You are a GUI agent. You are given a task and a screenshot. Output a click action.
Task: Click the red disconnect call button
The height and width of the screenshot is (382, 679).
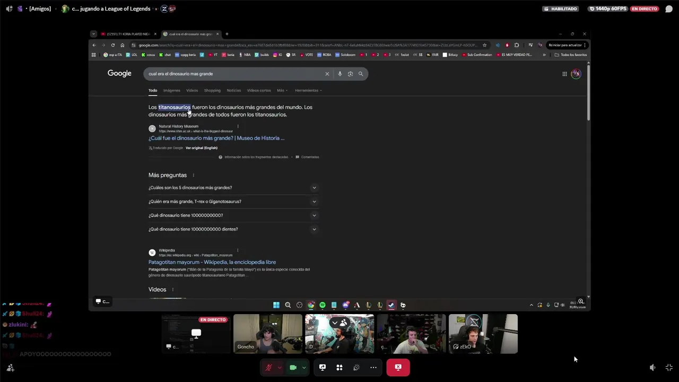(x=398, y=367)
